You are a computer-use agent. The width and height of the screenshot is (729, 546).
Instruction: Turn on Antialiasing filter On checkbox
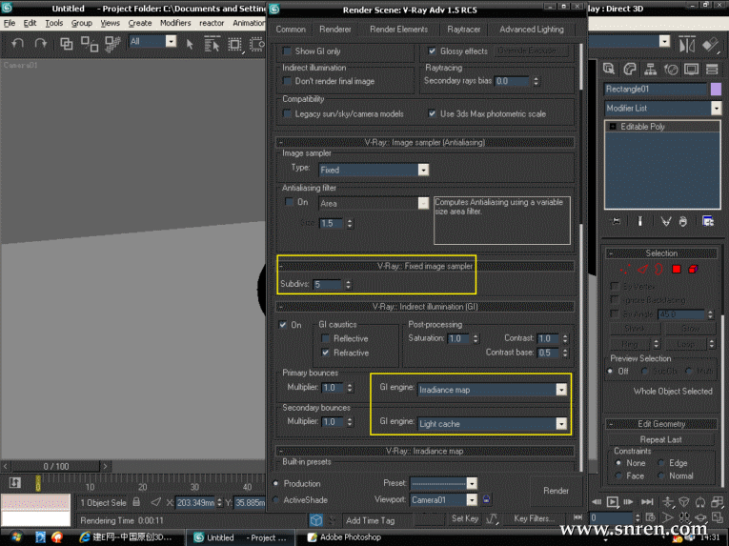click(x=289, y=202)
